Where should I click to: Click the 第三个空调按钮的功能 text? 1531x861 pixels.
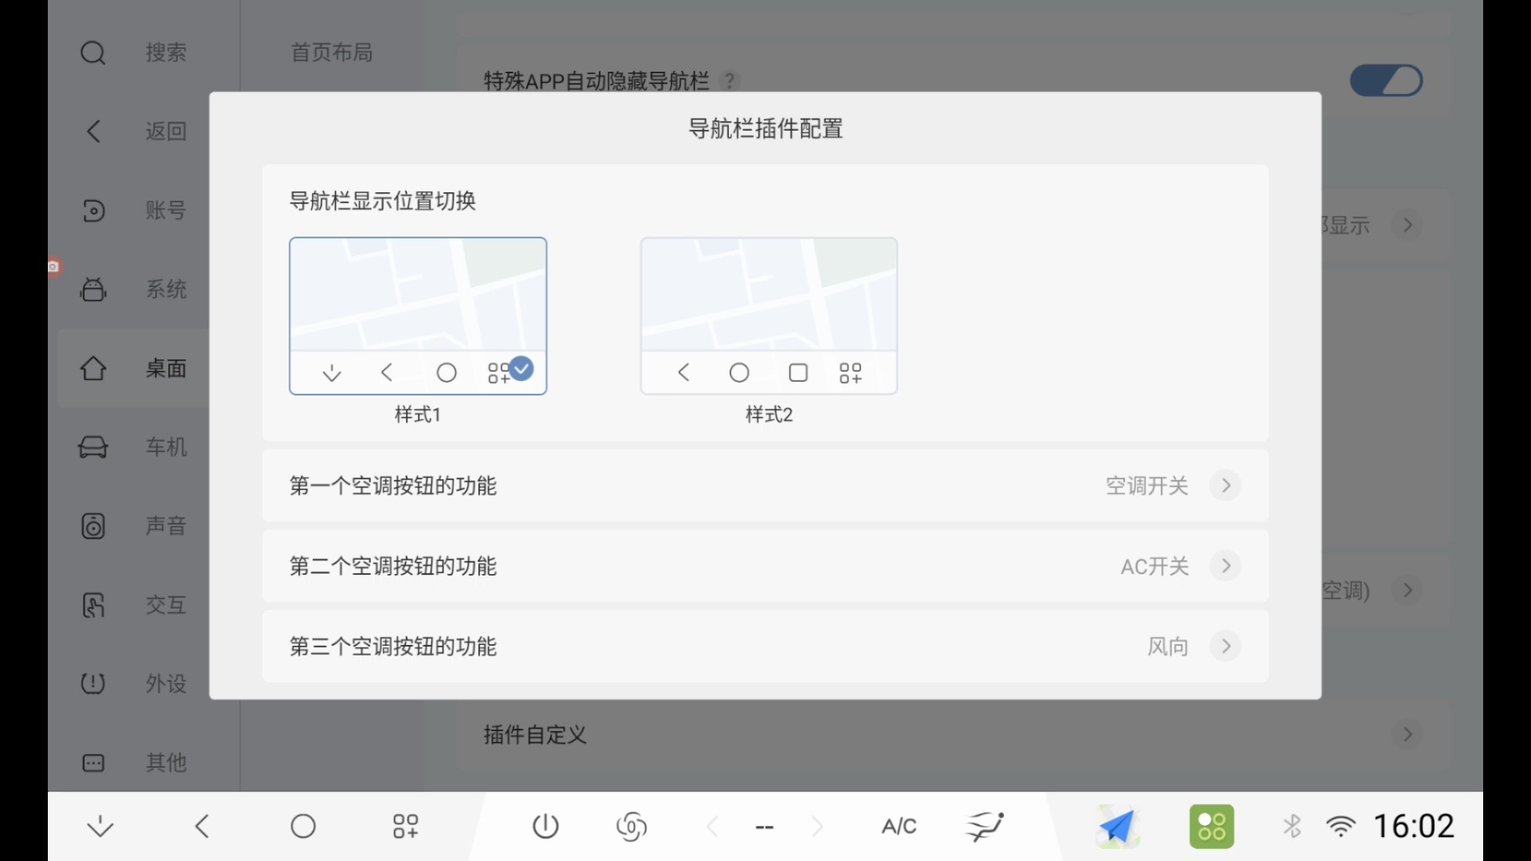393,646
